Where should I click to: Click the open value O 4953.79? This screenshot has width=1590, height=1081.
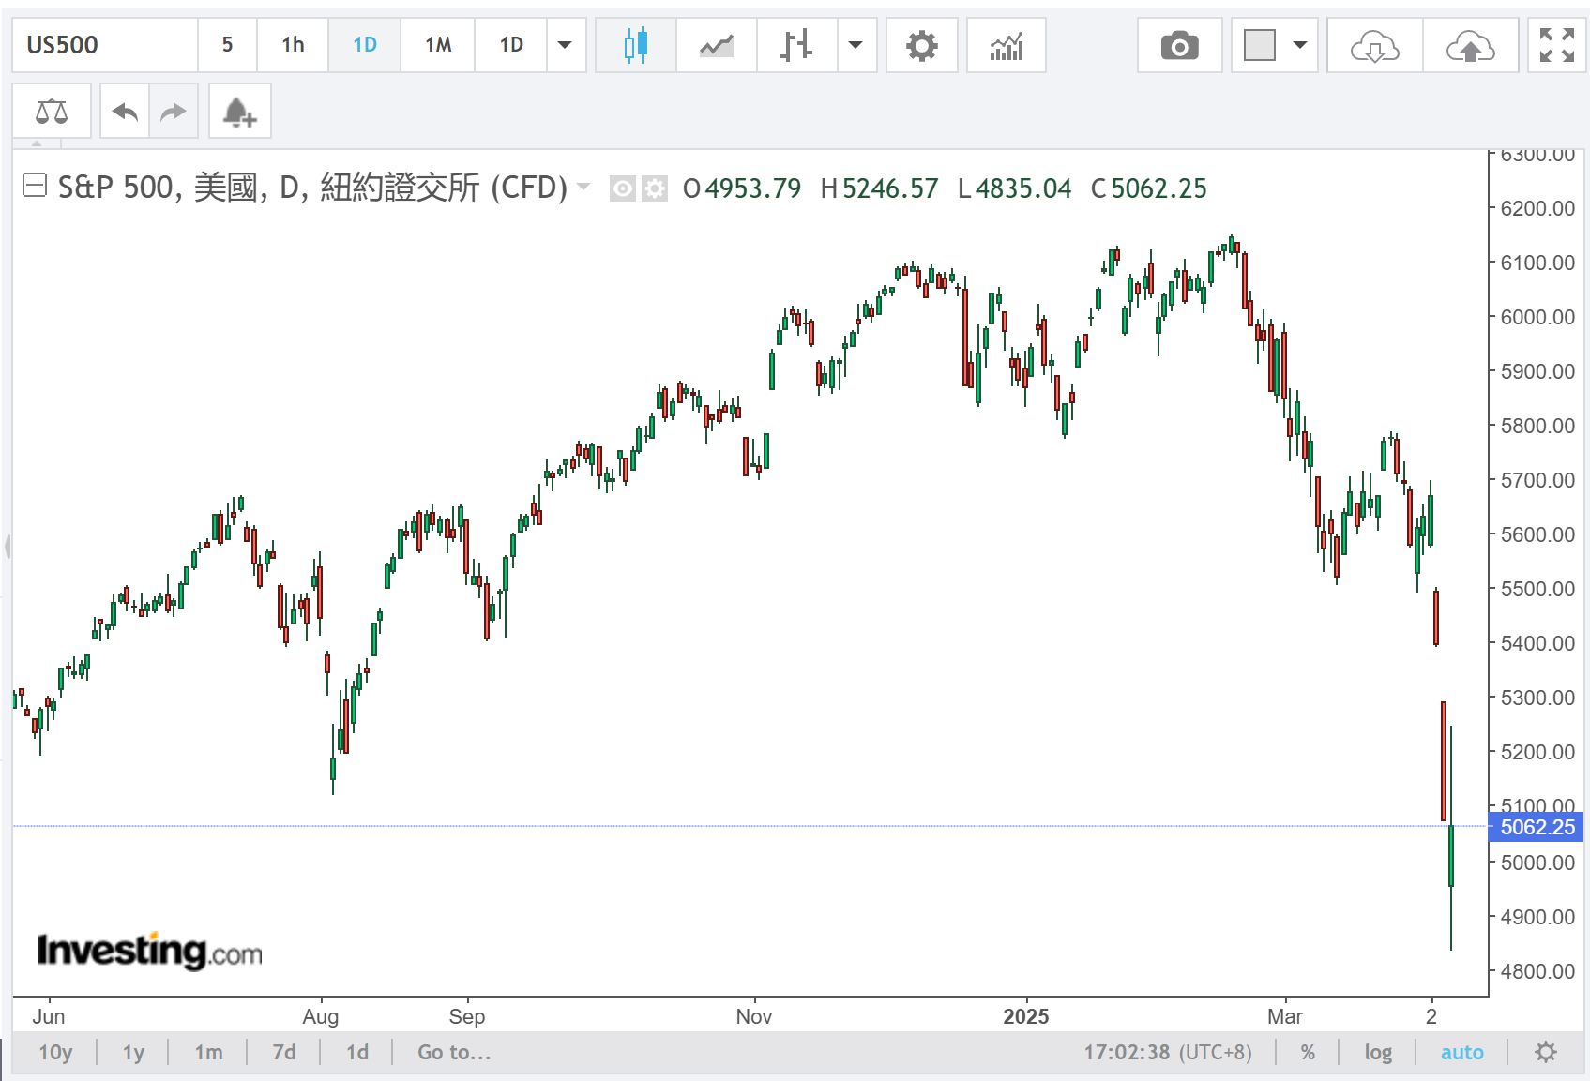point(742,188)
